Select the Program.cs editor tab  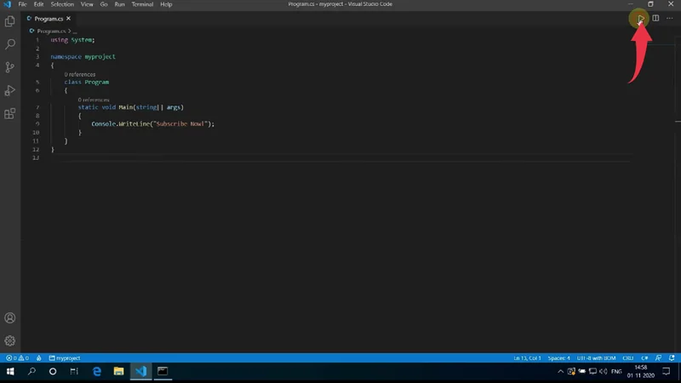tap(48, 18)
